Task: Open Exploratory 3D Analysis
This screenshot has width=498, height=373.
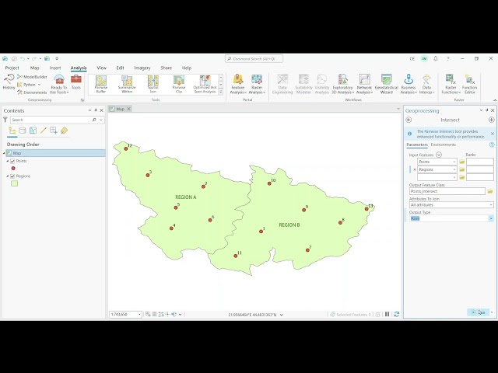Action: coord(342,84)
